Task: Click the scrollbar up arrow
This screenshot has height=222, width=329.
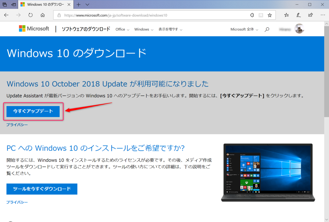Action: click(x=326, y=24)
